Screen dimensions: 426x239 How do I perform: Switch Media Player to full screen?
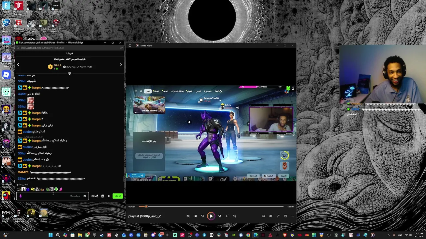(x=278, y=216)
